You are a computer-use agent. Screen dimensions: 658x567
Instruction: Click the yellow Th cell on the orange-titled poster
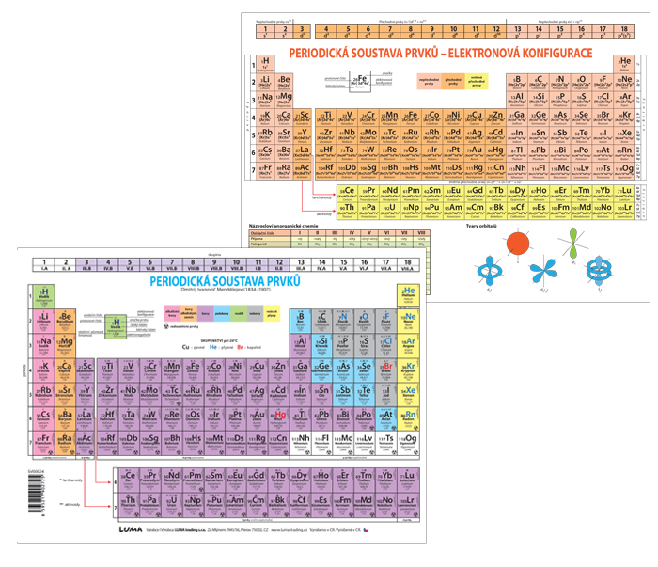point(347,211)
